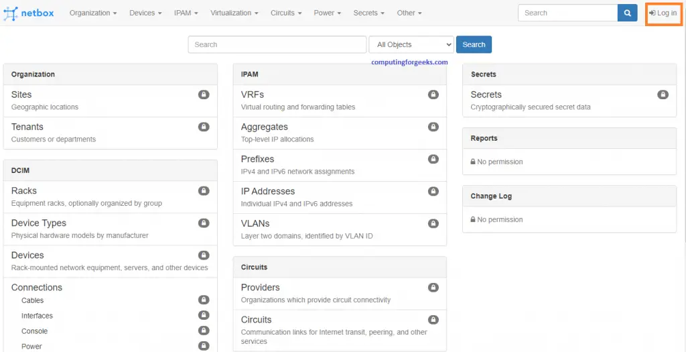Click the netbox logo
Image resolution: width=686 pixels, height=352 pixels.
[29, 13]
